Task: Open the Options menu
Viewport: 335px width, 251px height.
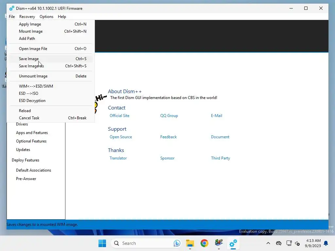Action: [x=46, y=16]
